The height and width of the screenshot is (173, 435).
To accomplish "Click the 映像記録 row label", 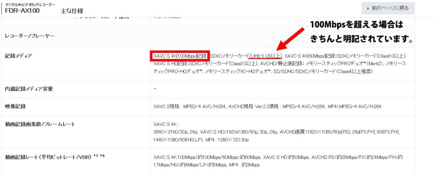I will pyautogui.click(x=15, y=106).
